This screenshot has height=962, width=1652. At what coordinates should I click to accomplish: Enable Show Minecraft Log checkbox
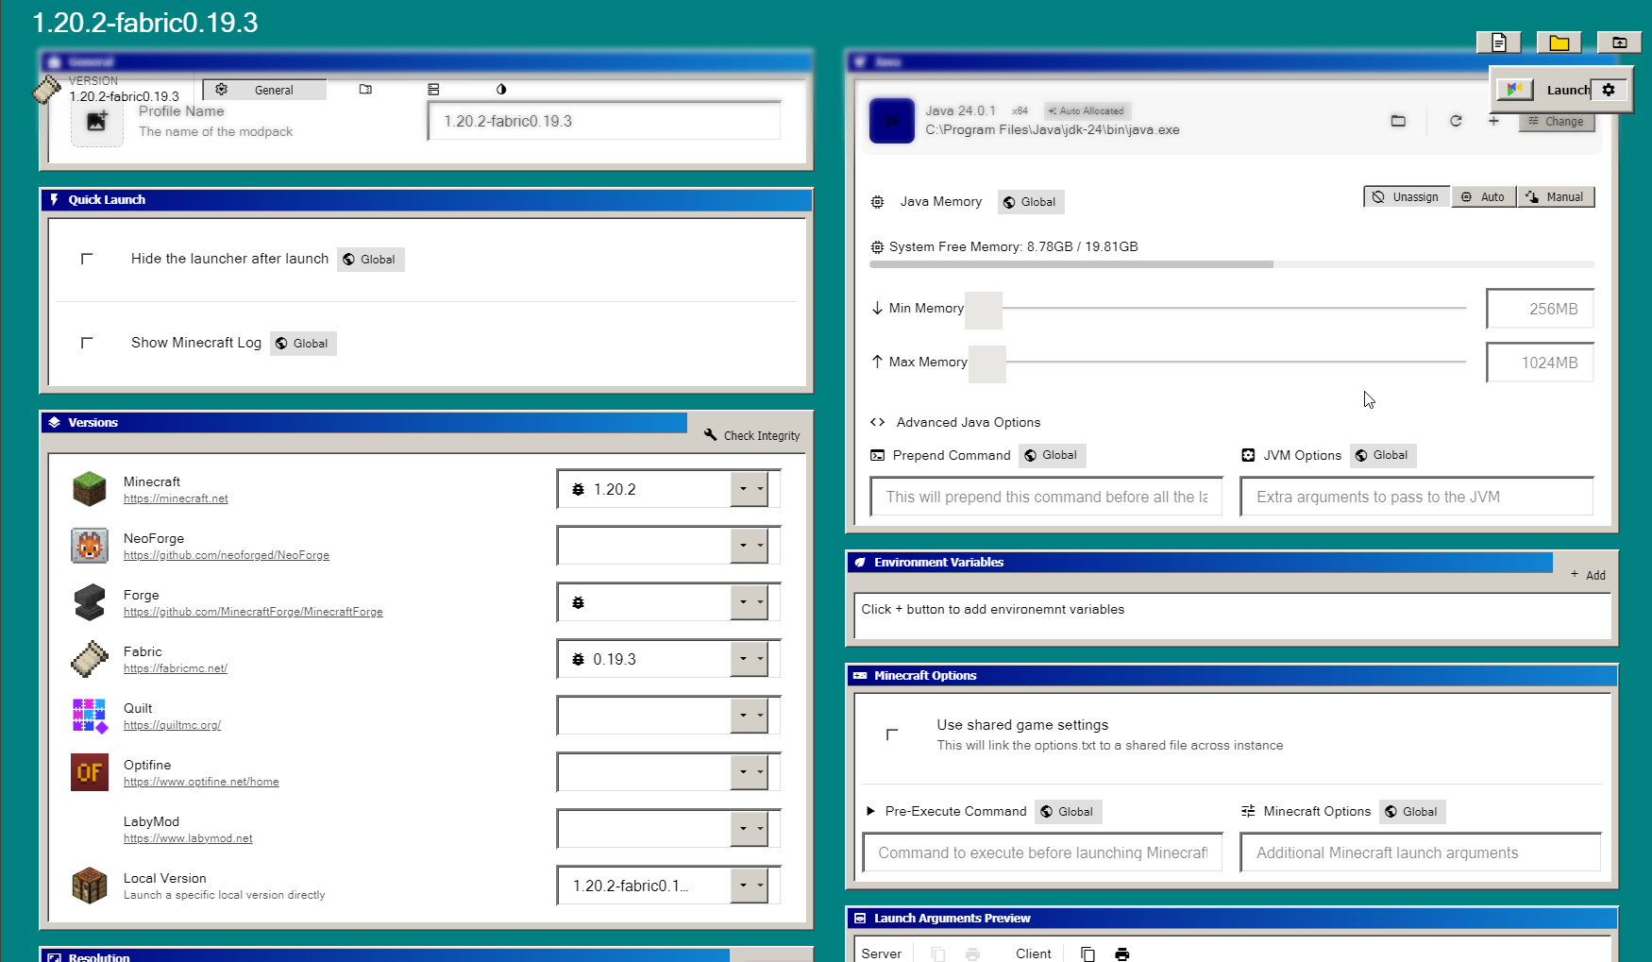pos(87,343)
